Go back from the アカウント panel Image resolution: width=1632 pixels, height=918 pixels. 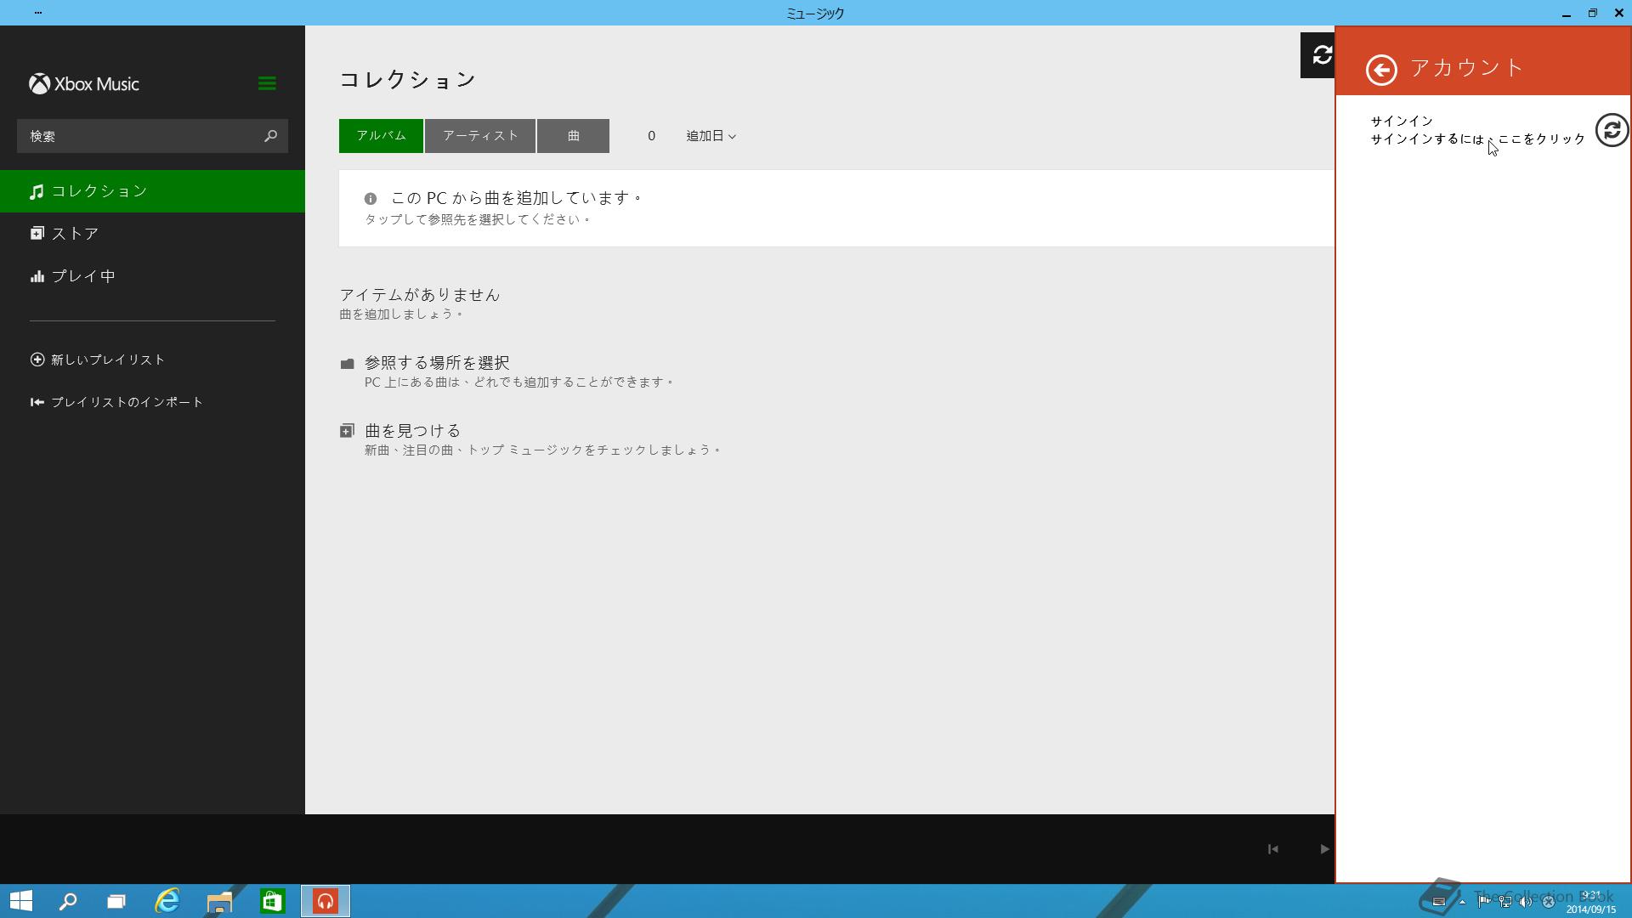[1381, 70]
